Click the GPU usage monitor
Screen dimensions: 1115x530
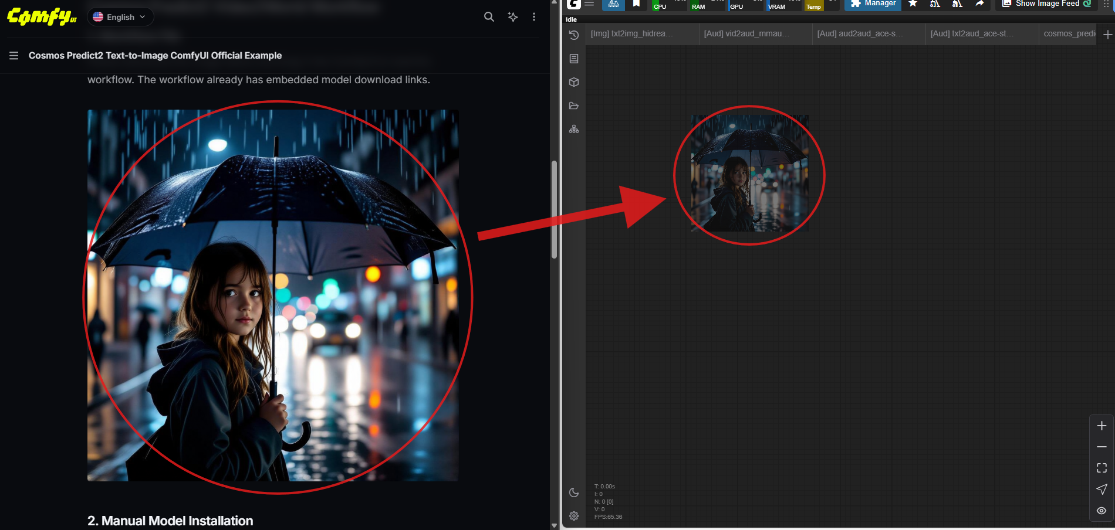(745, 5)
